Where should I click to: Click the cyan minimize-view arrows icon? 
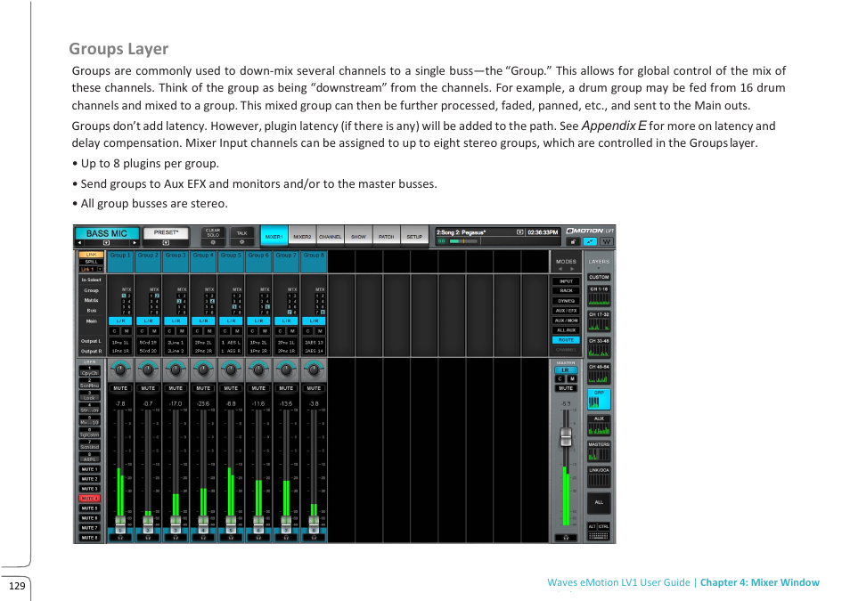(590, 241)
